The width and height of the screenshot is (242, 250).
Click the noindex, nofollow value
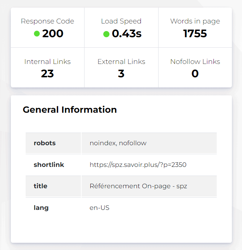[118, 143]
